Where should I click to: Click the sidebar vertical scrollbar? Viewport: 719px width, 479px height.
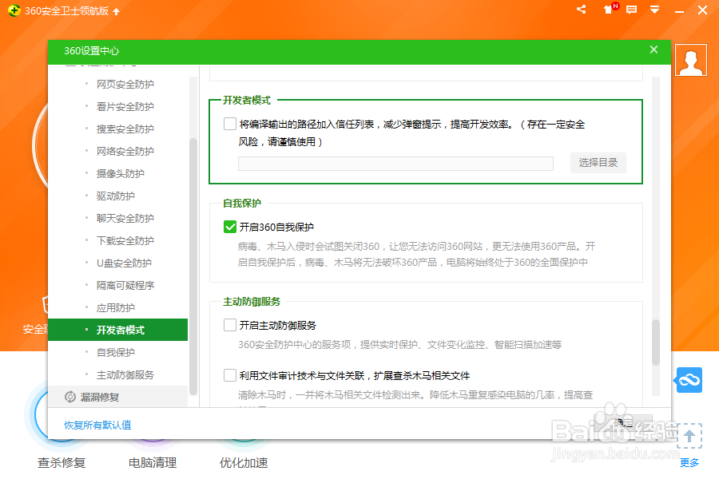(x=193, y=266)
